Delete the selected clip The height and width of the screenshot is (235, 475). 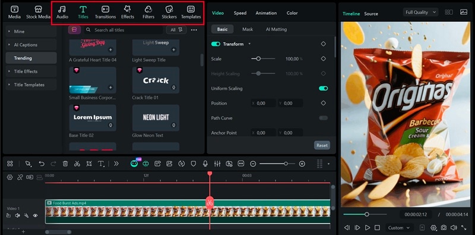pos(65,164)
